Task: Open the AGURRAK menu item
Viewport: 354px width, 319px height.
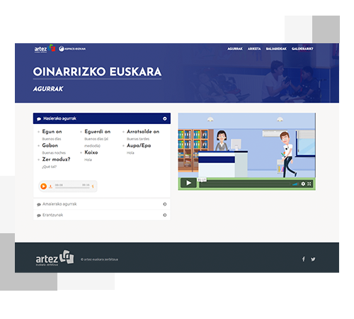Action: pyautogui.click(x=235, y=49)
